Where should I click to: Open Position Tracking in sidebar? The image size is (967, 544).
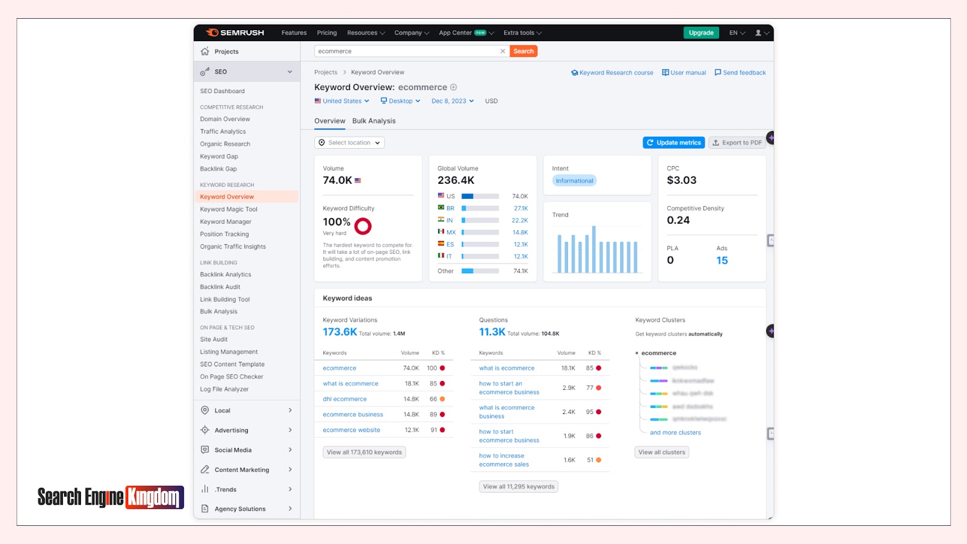(x=224, y=234)
